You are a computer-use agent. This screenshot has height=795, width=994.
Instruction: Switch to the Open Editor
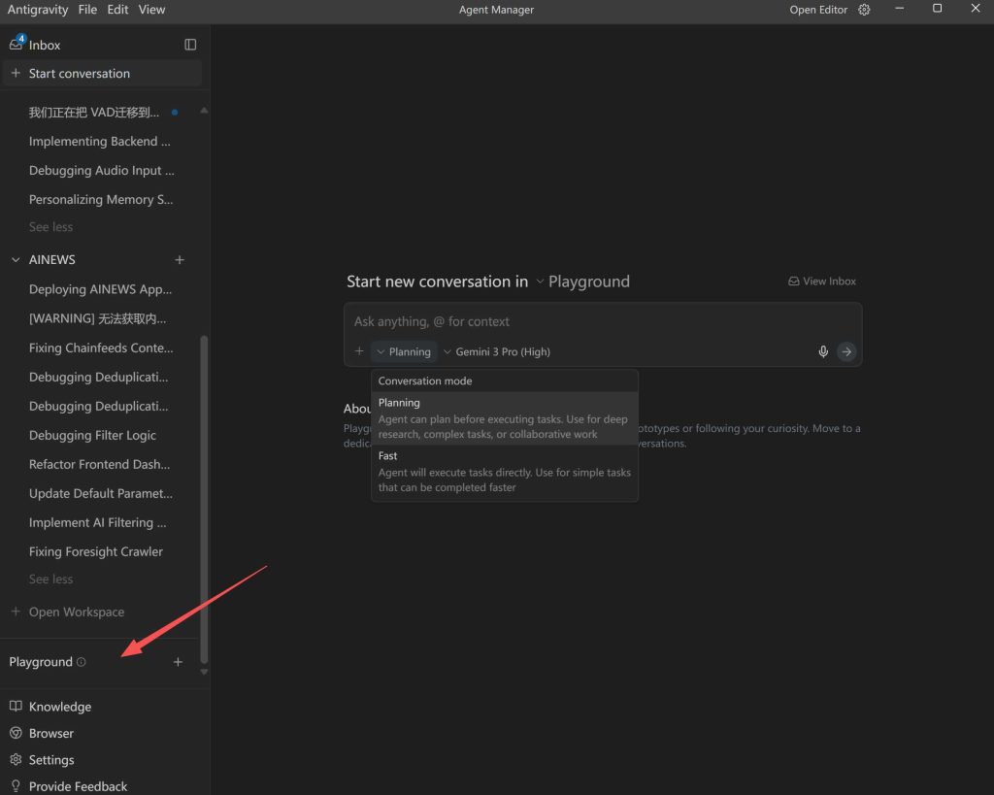(x=817, y=10)
